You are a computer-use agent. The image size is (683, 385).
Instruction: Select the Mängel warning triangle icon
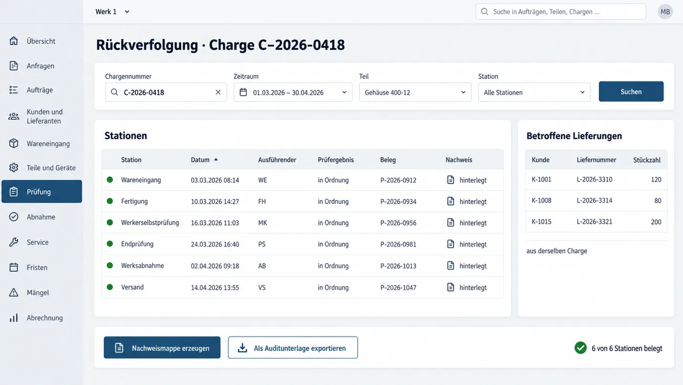pyautogui.click(x=14, y=292)
